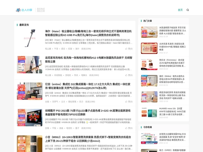Like the 海尔 Haier vacuum article thumbs-up
This screenshot has height=152, width=203.
129,49
